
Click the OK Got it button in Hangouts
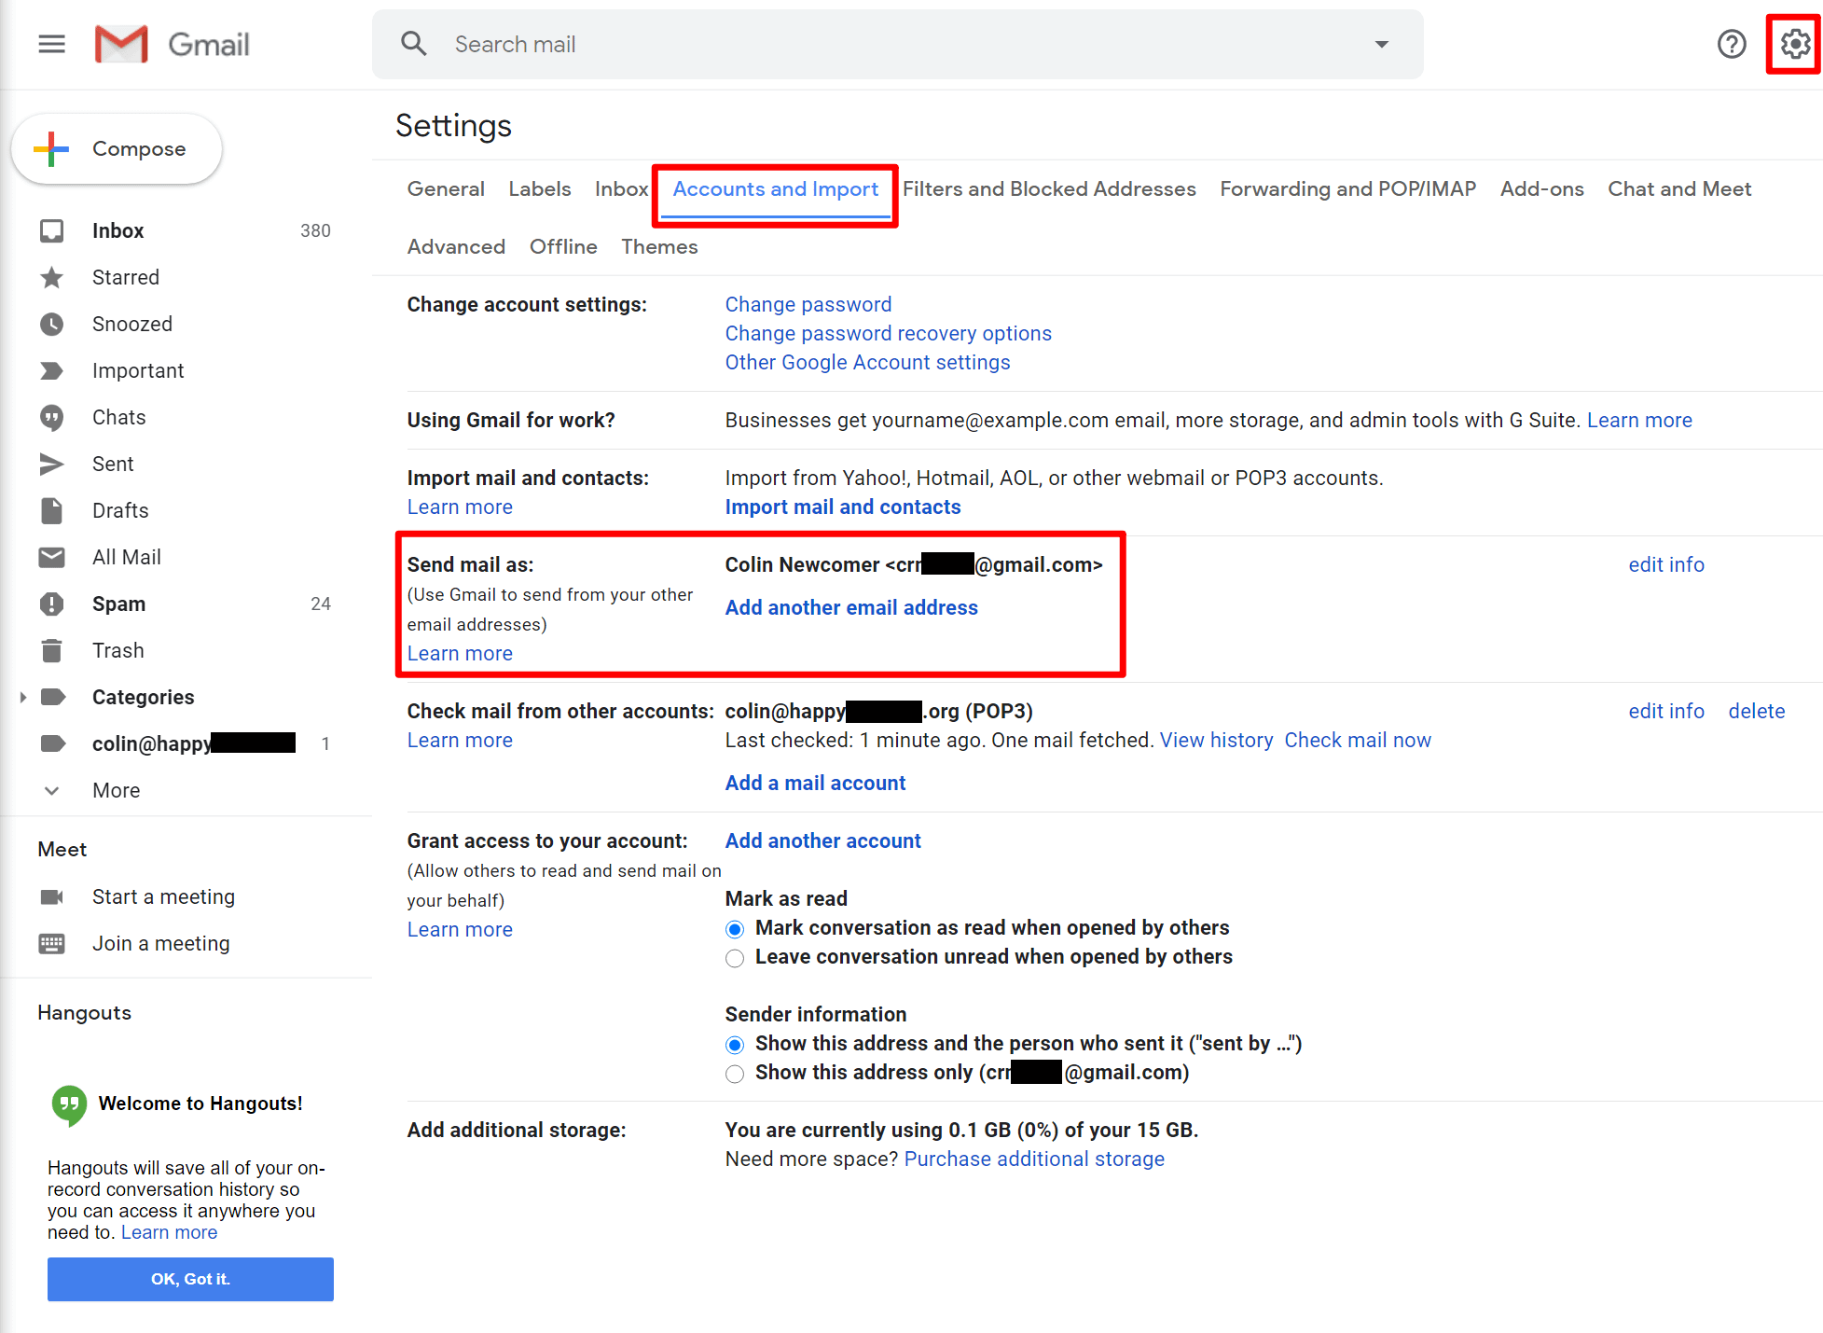[188, 1279]
